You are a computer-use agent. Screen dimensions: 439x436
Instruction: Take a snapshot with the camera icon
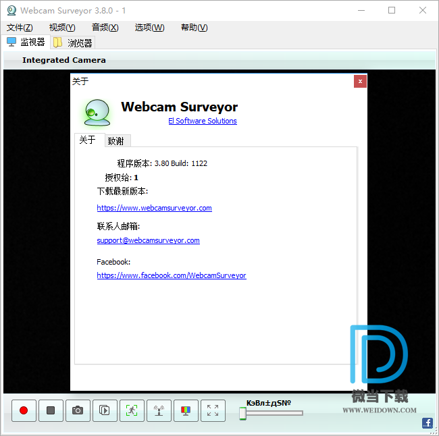coord(78,410)
